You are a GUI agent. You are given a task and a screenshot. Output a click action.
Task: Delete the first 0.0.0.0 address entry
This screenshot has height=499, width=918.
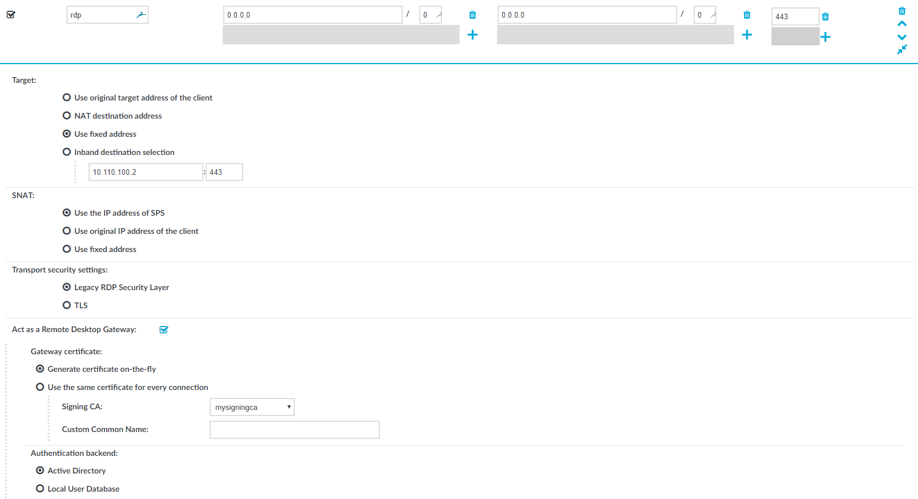[x=473, y=15]
